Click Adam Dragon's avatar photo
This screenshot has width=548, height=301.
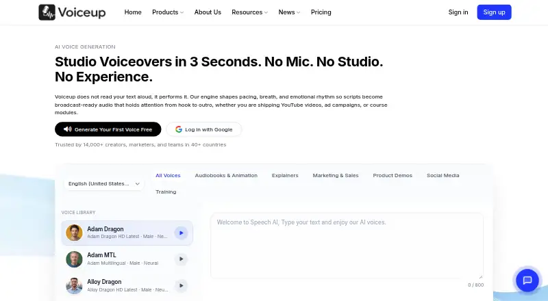pyautogui.click(x=74, y=233)
